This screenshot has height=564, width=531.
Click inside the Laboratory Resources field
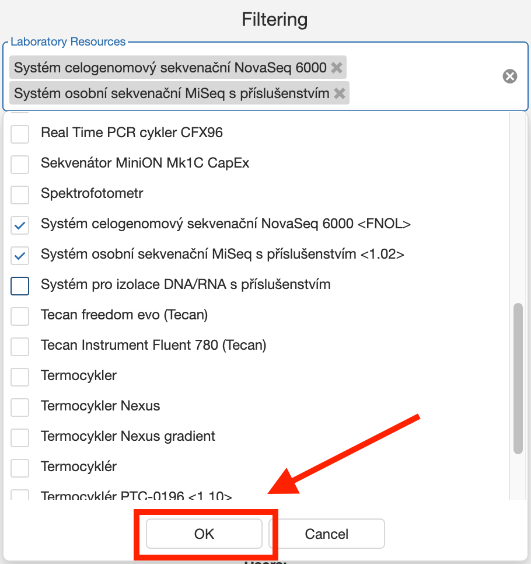tap(420, 76)
